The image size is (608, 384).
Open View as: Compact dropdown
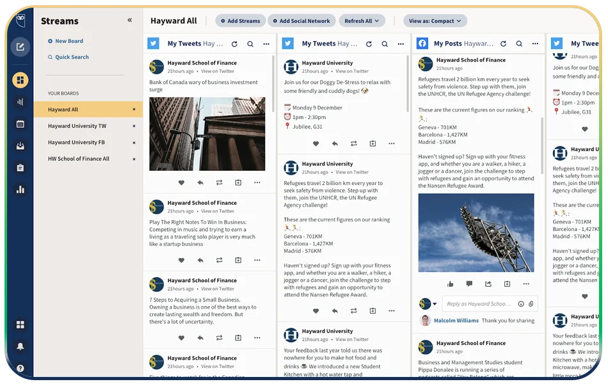click(435, 21)
